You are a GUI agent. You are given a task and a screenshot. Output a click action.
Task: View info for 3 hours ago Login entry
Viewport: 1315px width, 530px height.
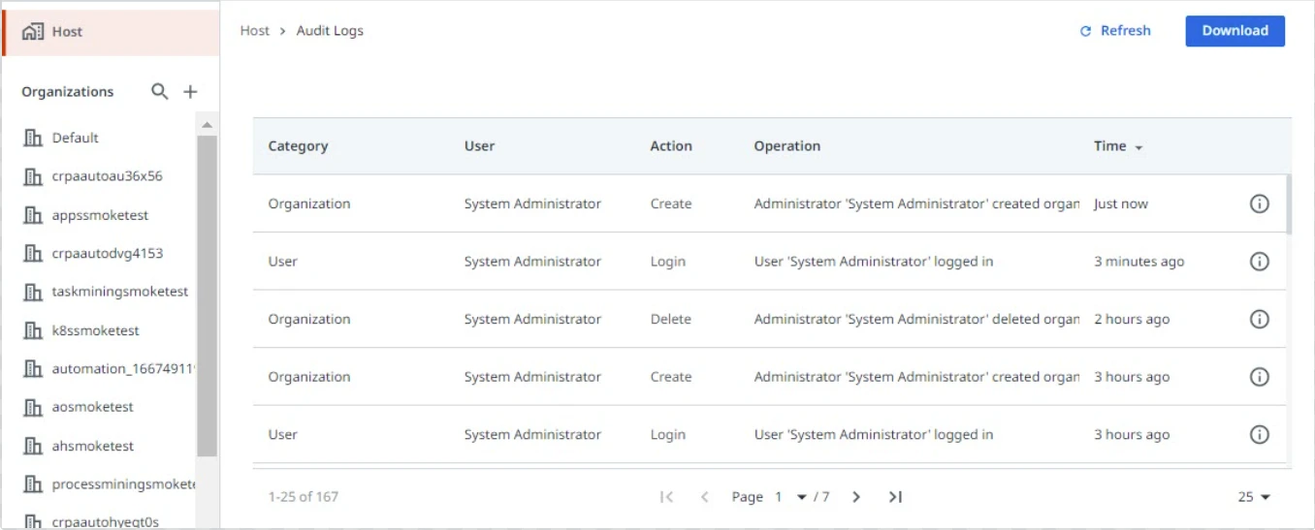point(1259,434)
